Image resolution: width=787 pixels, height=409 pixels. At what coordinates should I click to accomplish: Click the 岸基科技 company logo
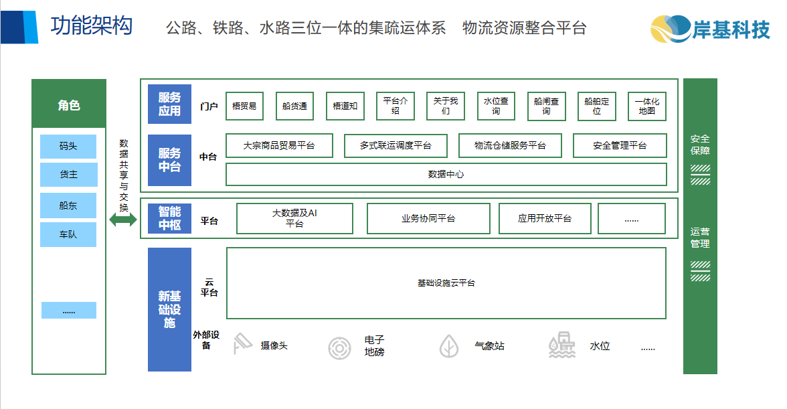[x=710, y=28]
